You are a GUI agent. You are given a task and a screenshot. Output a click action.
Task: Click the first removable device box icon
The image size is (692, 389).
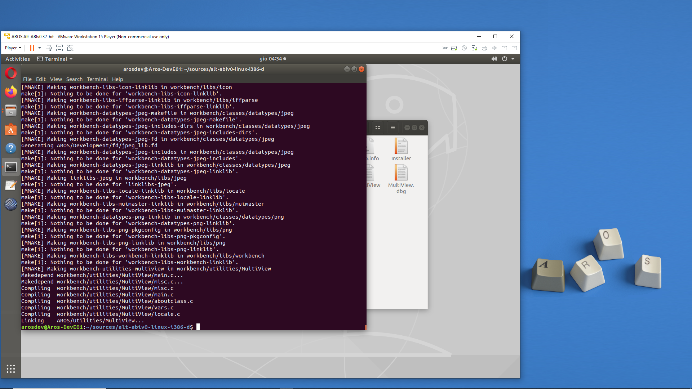pos(505,48)
